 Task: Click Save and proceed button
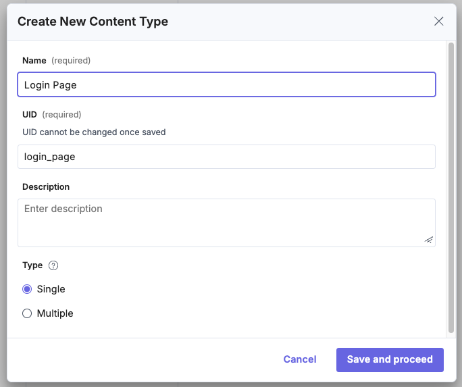390,359
